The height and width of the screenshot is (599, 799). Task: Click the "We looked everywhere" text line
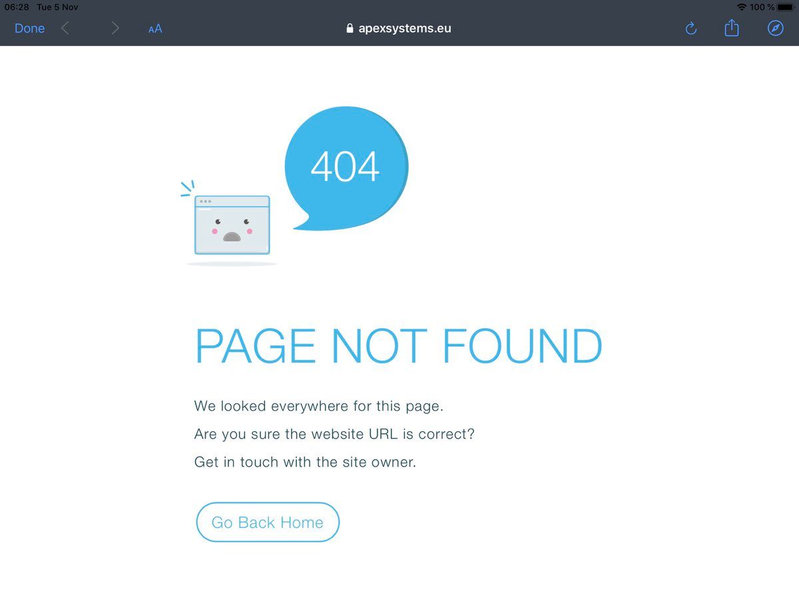click(x=319, y=406)
